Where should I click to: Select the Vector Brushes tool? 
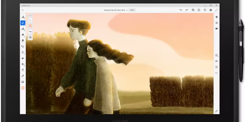coord(23,29)
